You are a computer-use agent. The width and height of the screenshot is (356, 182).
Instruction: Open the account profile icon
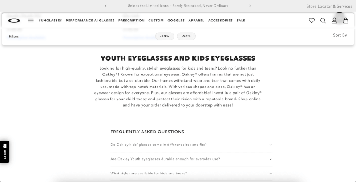click(x=334, y=21)
